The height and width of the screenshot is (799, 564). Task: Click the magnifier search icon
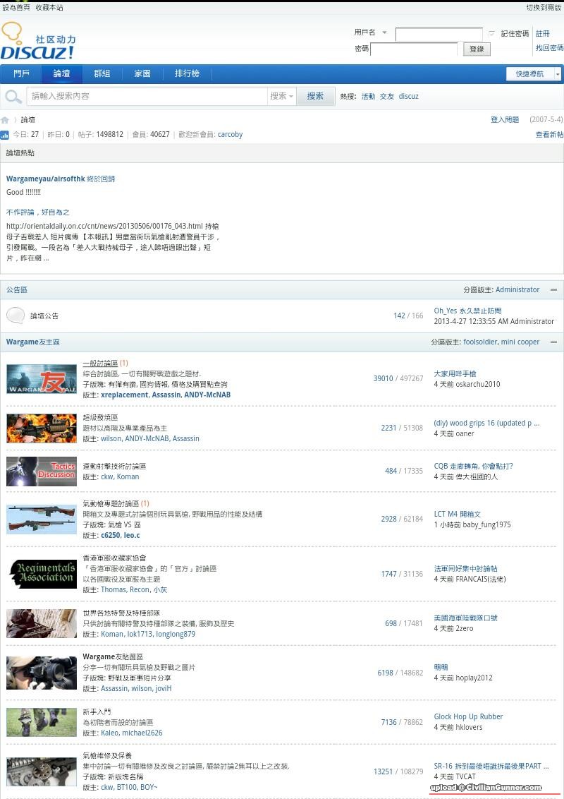13,97
